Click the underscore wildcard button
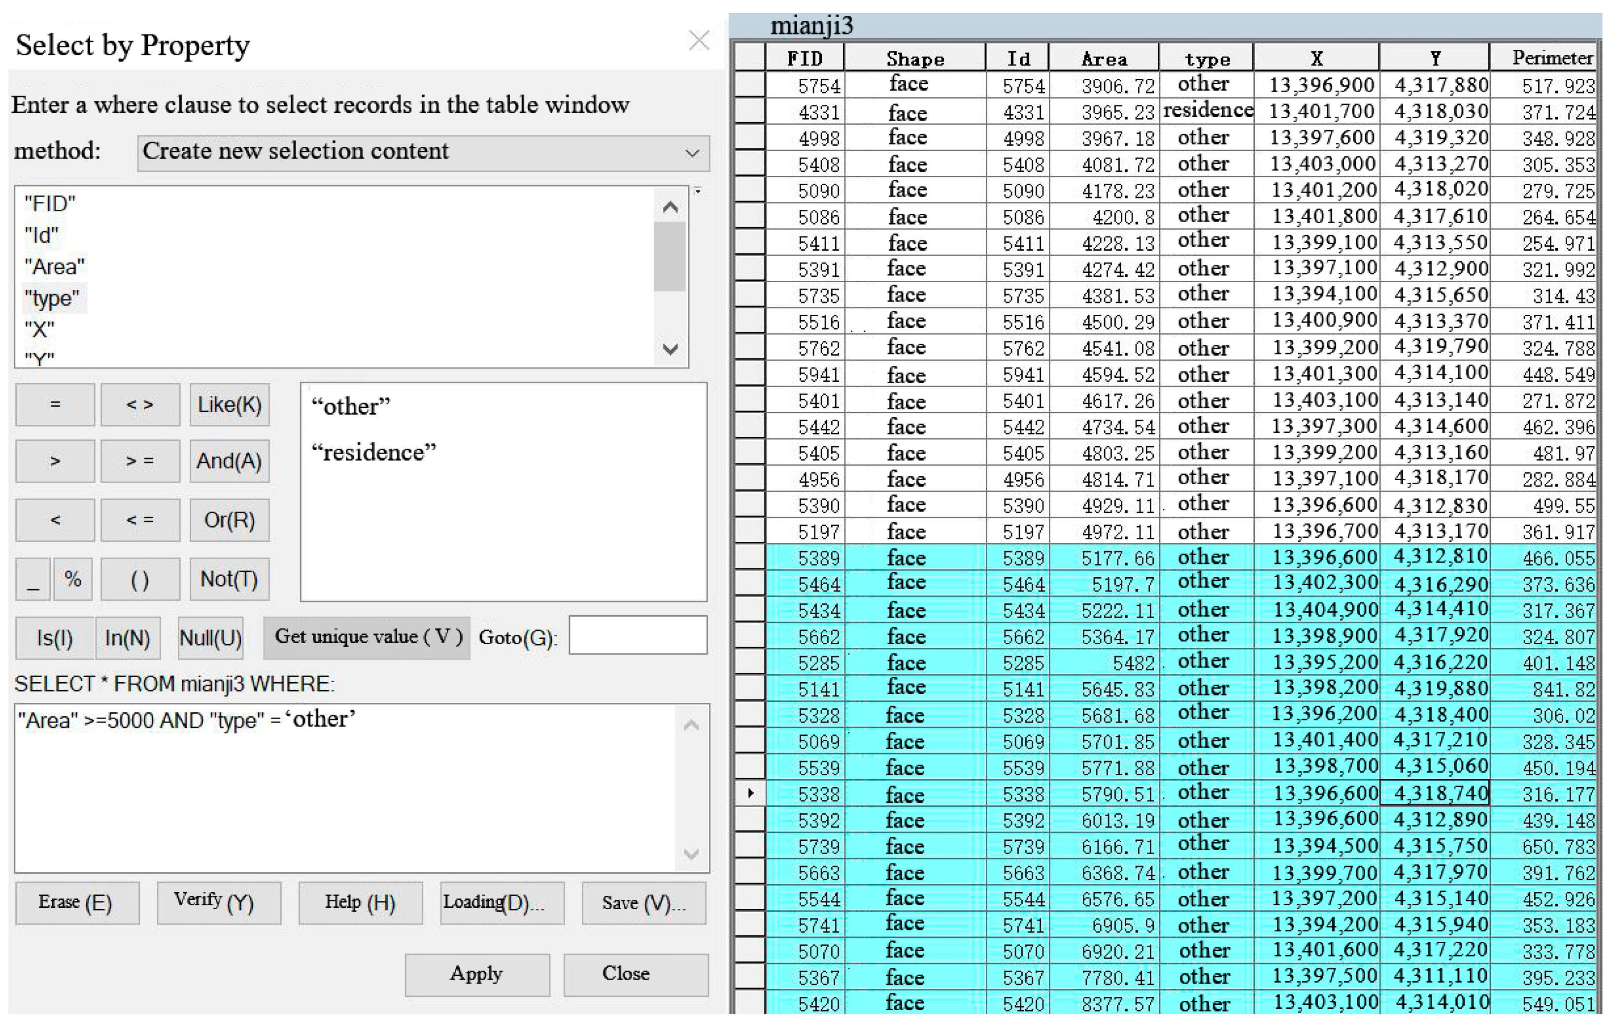This screenshot has height=1024, width=1611. coord(33,579)
